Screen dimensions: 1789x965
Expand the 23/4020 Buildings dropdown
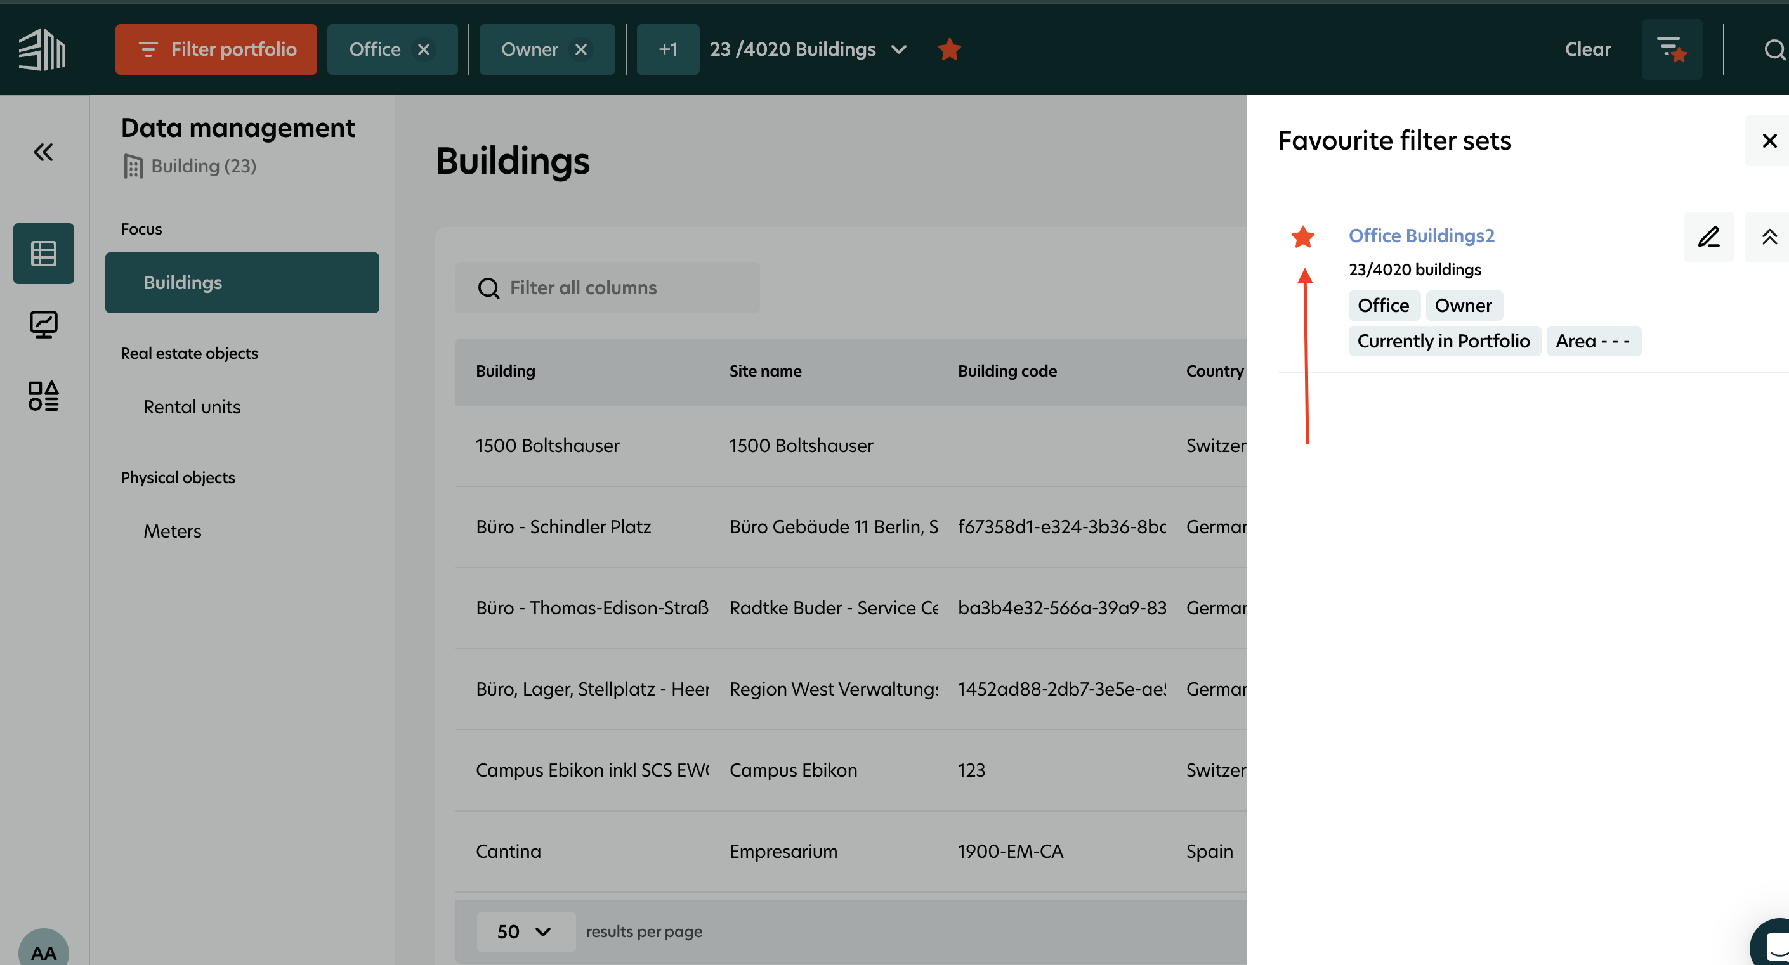[808, 49]
